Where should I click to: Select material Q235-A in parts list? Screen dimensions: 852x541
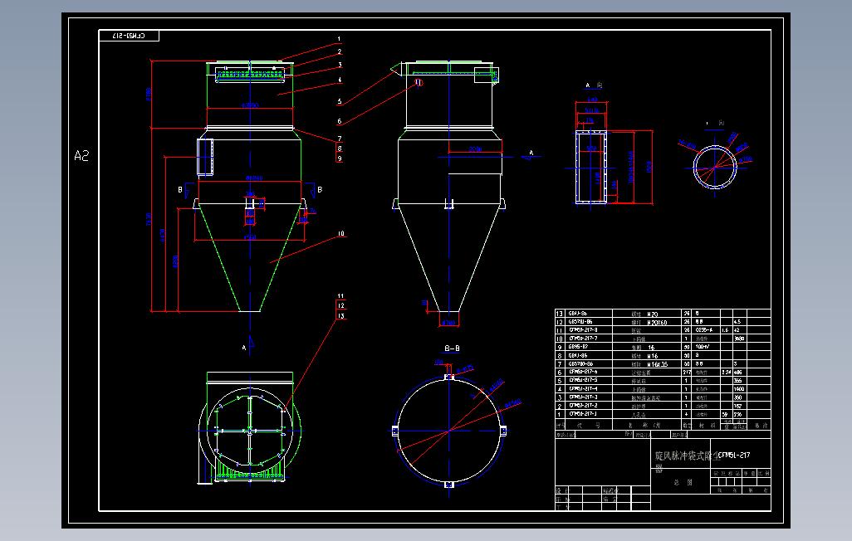(703, 330)
